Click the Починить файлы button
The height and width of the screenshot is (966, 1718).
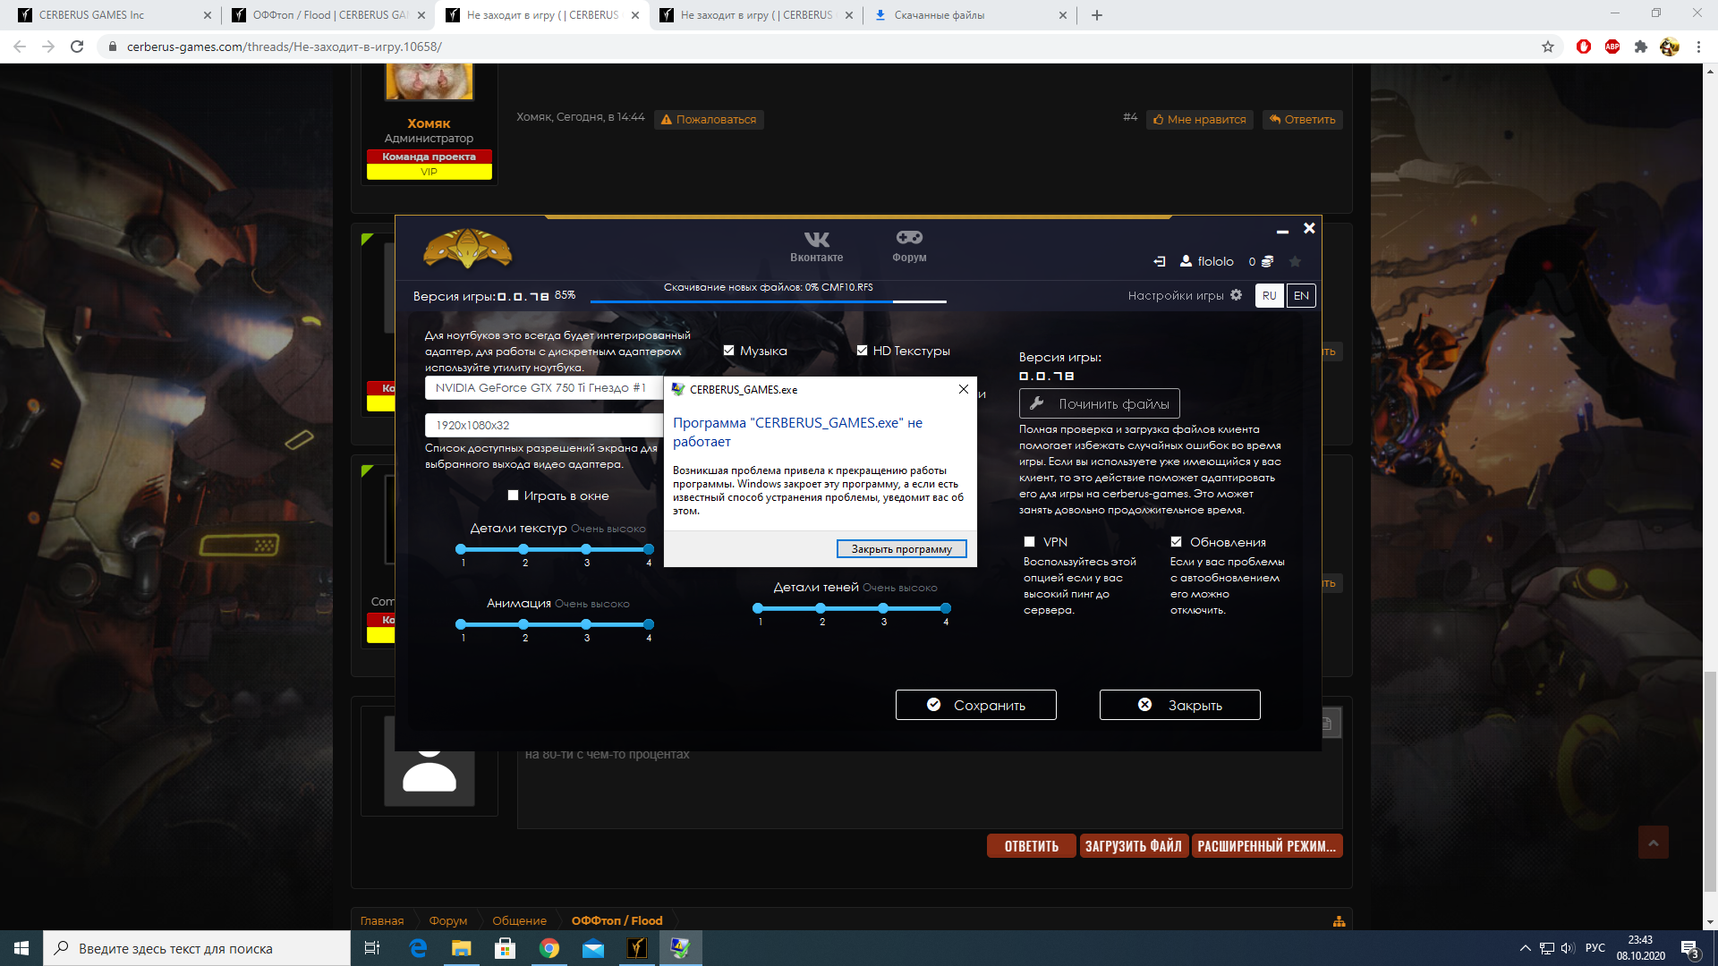pos(1099,404)
